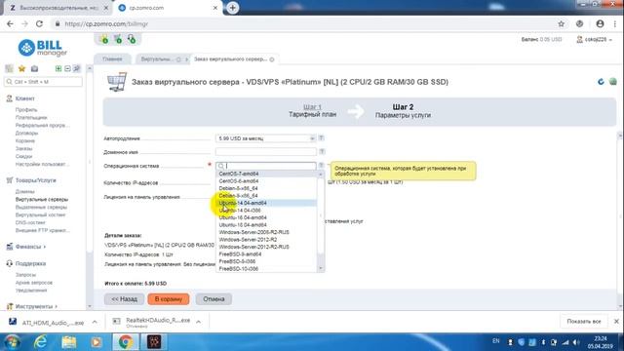Choose FreeBSD-9-amd64 from the OS list

tap(266, 253)
